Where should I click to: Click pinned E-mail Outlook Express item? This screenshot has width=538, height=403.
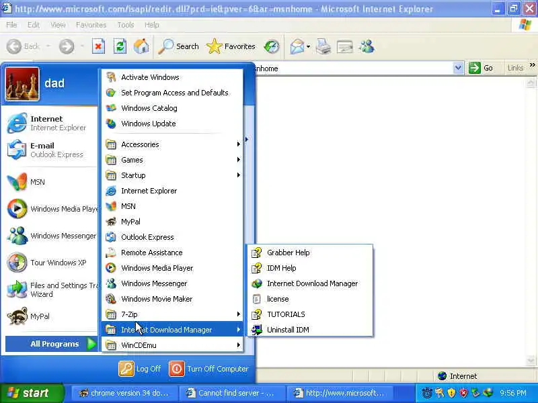[52, 150]
